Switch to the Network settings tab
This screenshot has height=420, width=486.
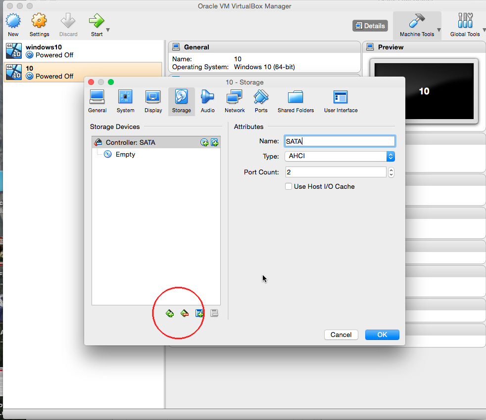pos(235,101)
